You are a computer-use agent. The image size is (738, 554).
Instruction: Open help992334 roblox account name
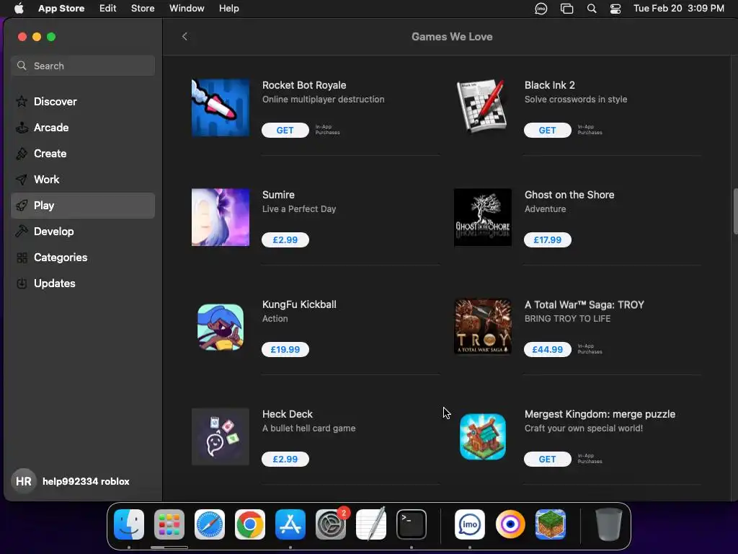click(86, 481)
